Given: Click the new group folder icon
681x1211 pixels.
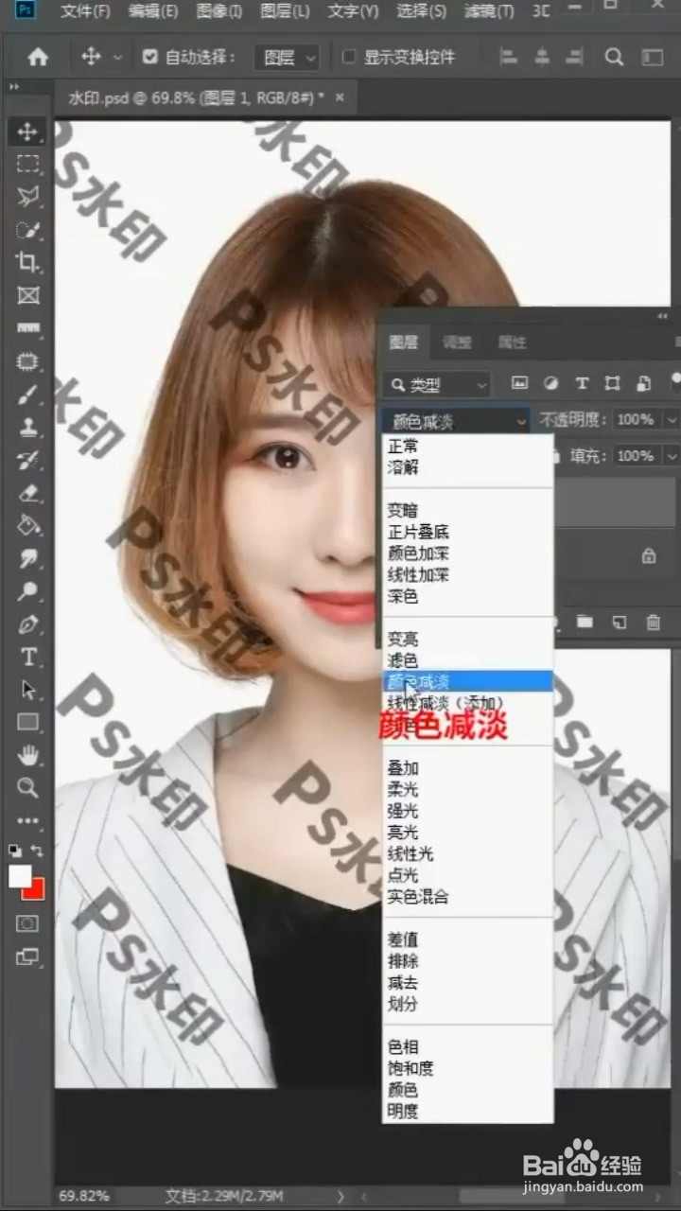Looking at the screenshot, I should click(585, 622).
